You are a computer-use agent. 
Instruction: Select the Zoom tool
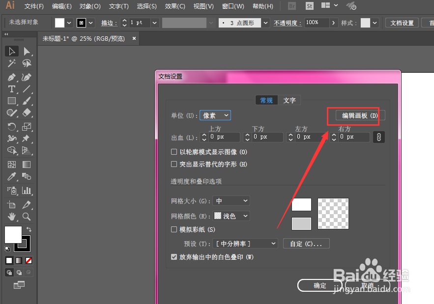(x=27, y=217)
